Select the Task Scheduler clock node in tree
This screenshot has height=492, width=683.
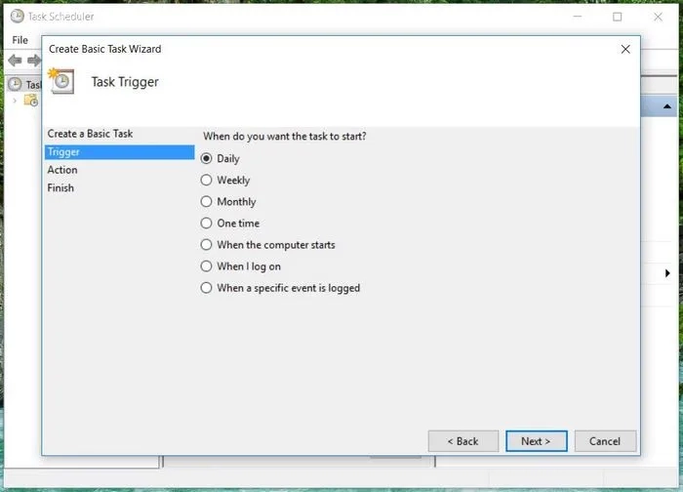click(x=15, y=84)
